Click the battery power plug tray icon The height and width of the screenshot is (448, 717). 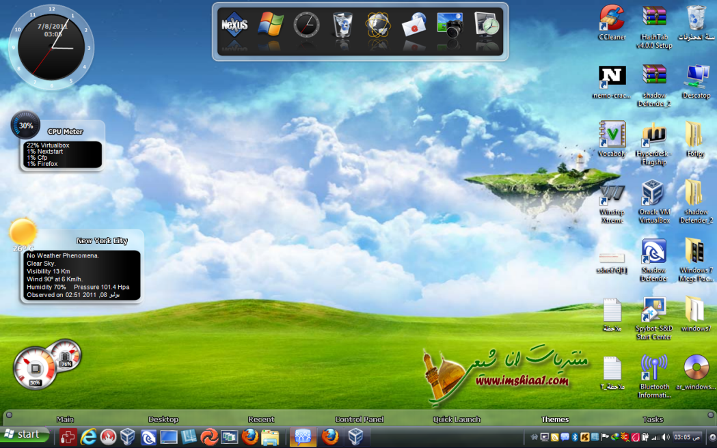[645, 437]
